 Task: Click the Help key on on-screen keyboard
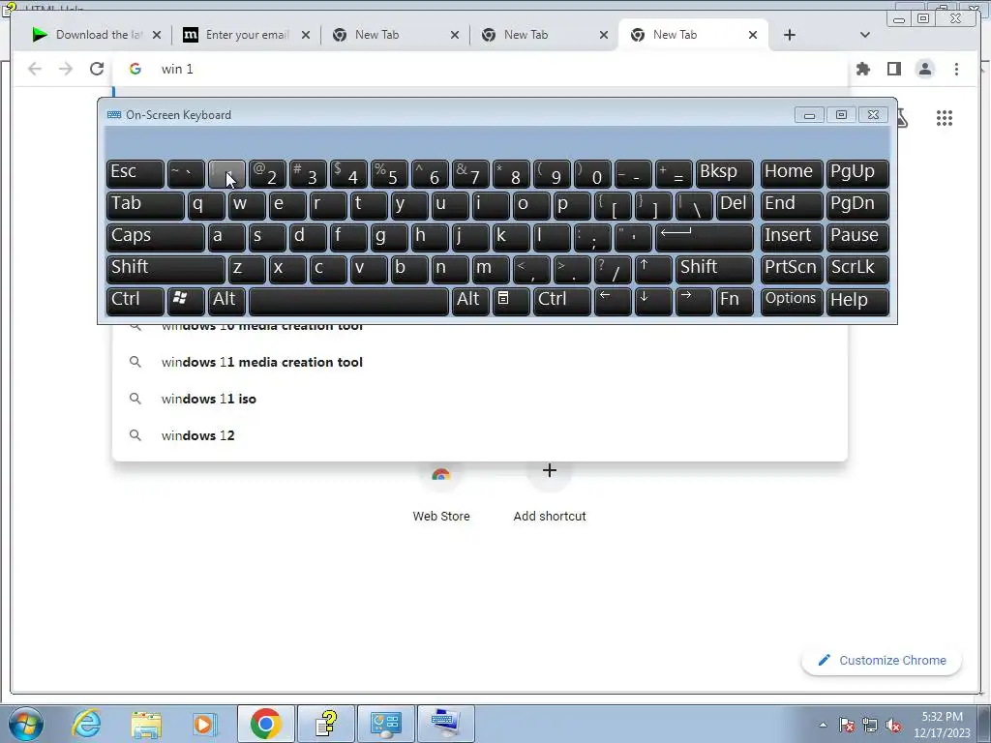(x=857, y=301)
